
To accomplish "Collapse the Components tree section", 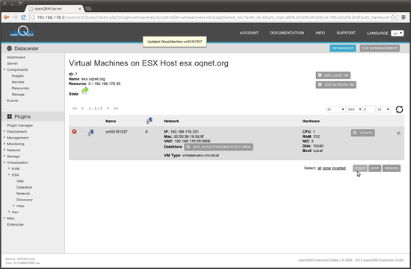I will [4, 69].
